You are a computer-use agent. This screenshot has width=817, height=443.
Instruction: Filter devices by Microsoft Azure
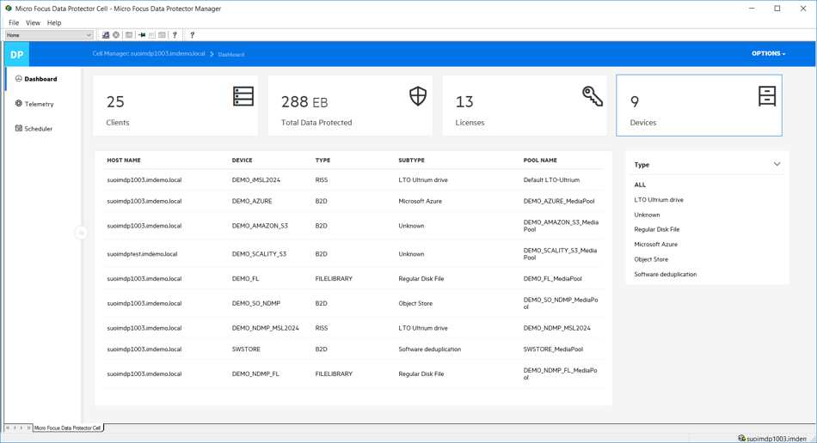[655, 245]
